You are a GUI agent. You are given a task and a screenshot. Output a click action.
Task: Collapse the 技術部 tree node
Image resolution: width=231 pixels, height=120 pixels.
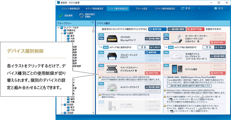pyautogui.click(x=62, y=105)
